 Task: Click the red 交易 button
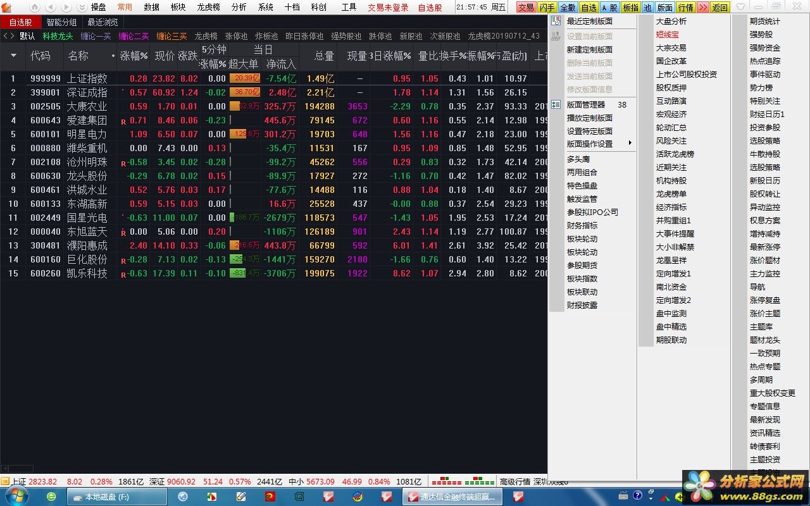526,8
